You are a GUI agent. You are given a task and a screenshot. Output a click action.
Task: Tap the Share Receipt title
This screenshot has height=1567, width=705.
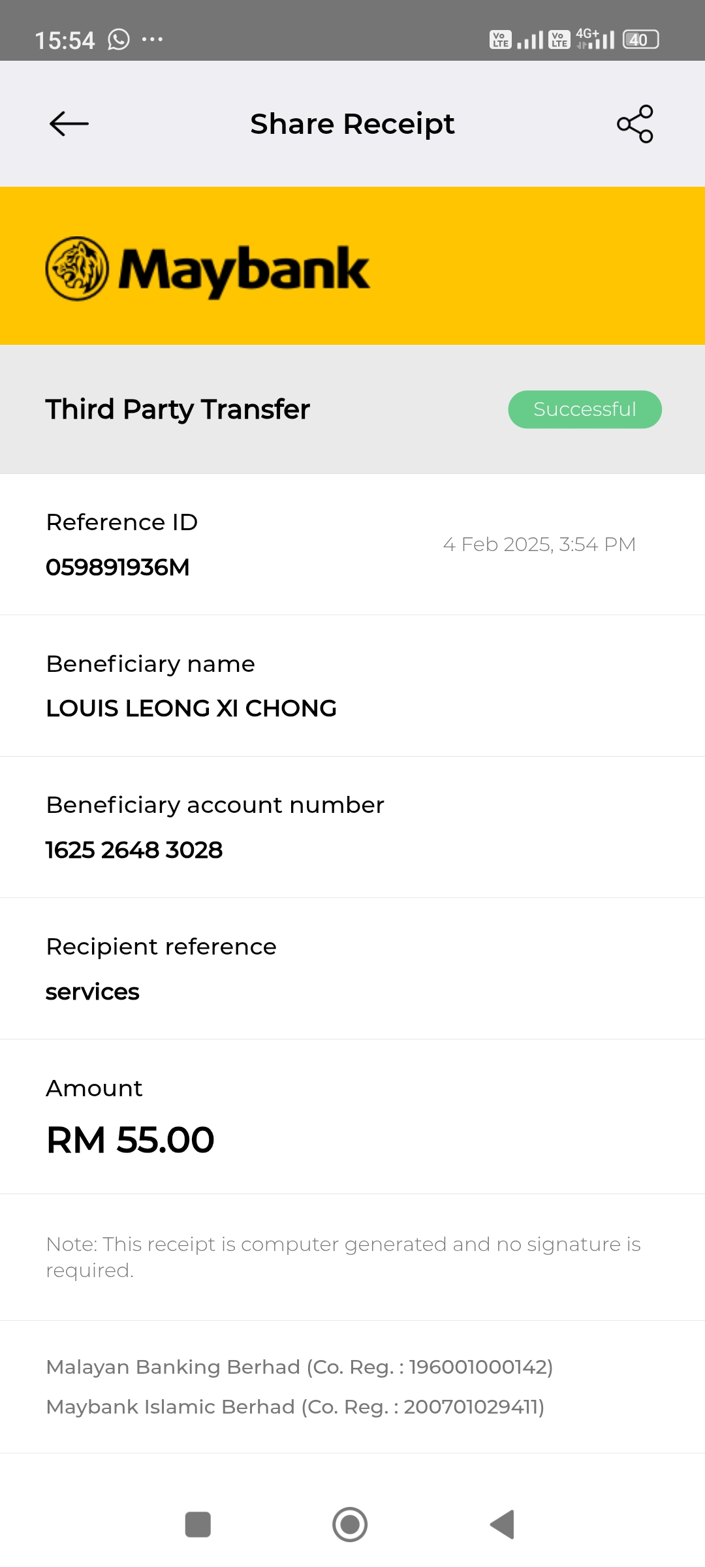[x=352, y=124]
